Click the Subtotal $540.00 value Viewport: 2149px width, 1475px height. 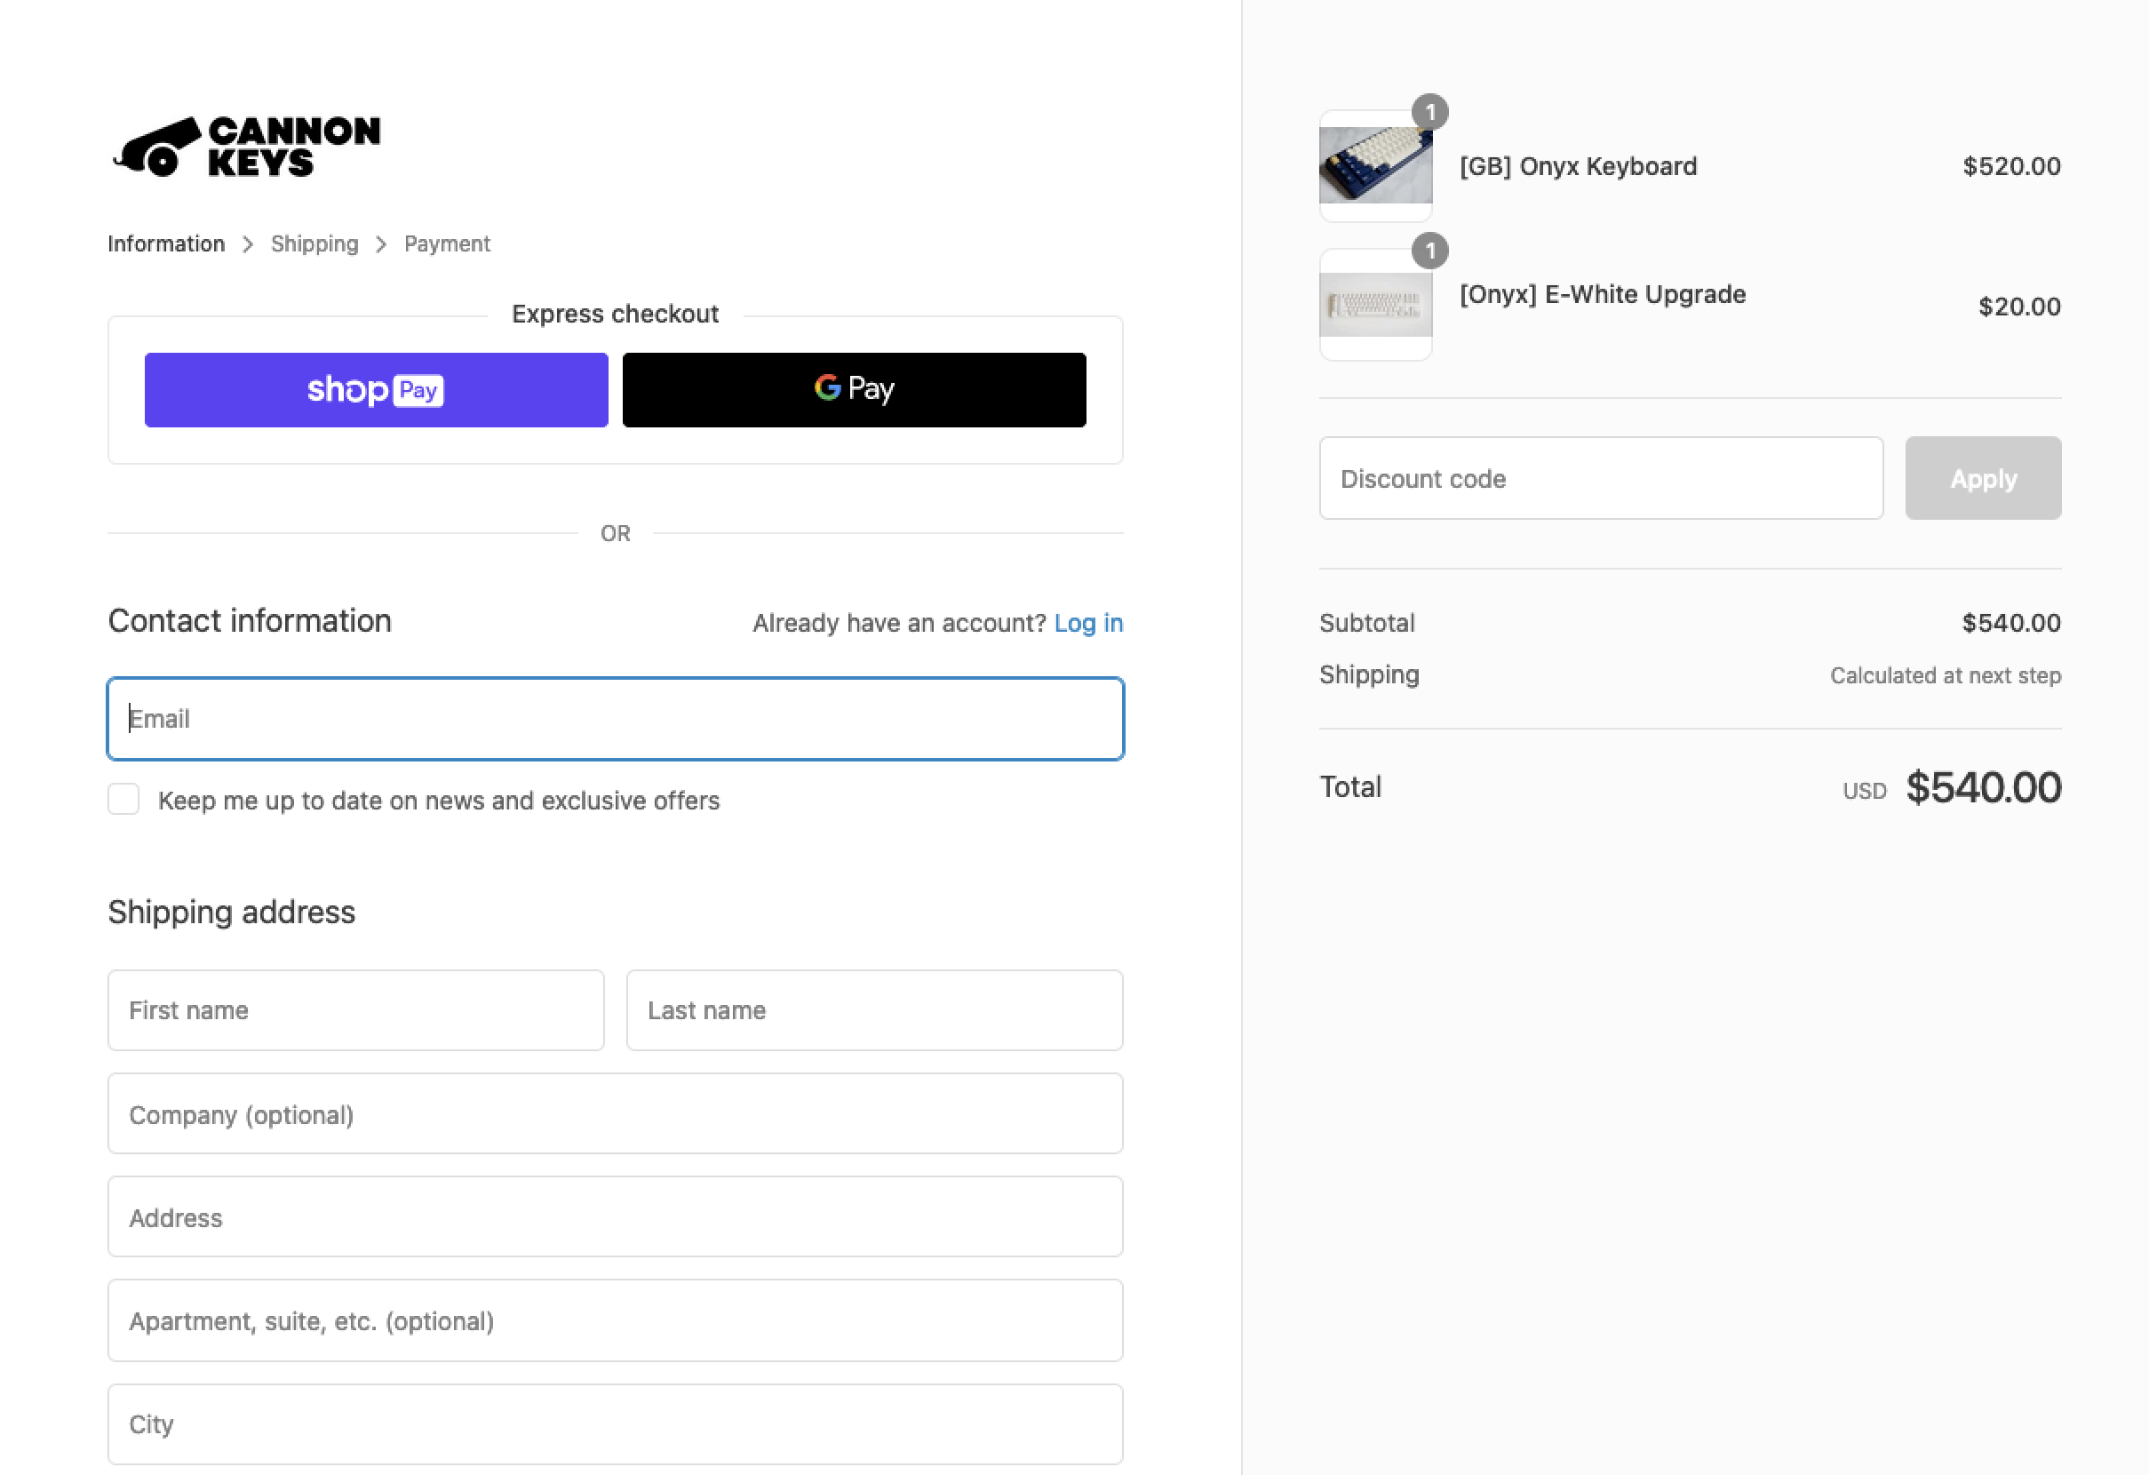[x=2011, y=623]
